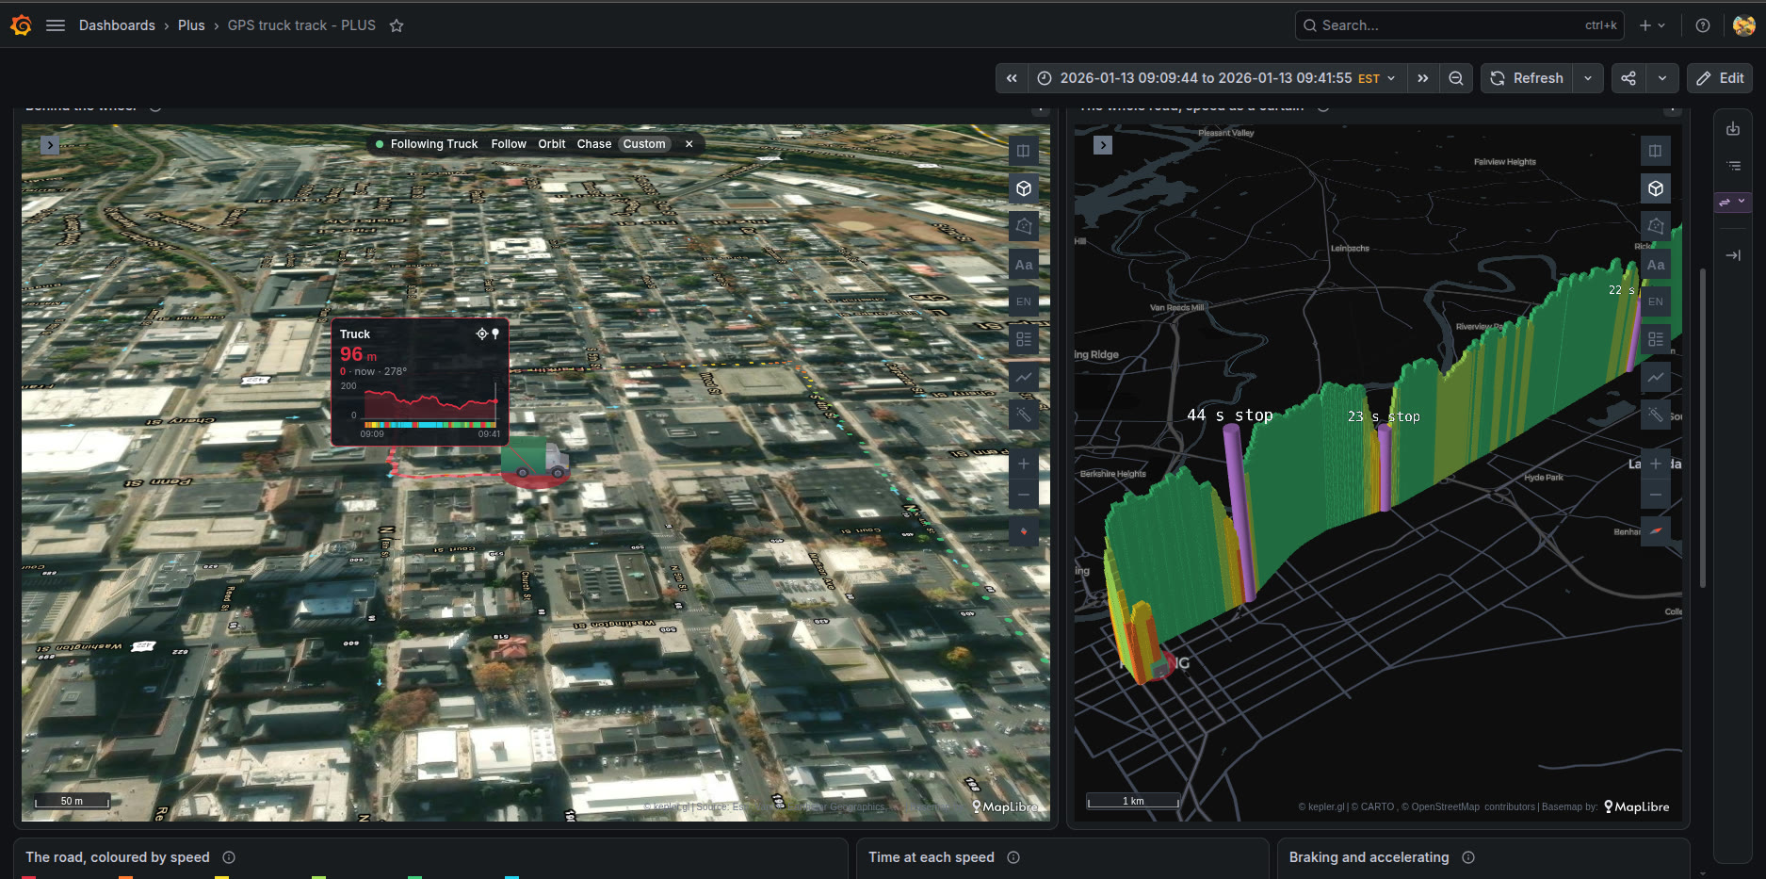Zoom in on the dark speed-curtain map
The height and width of the screenshot is (879, 1766).
[x=1656, y=464]
